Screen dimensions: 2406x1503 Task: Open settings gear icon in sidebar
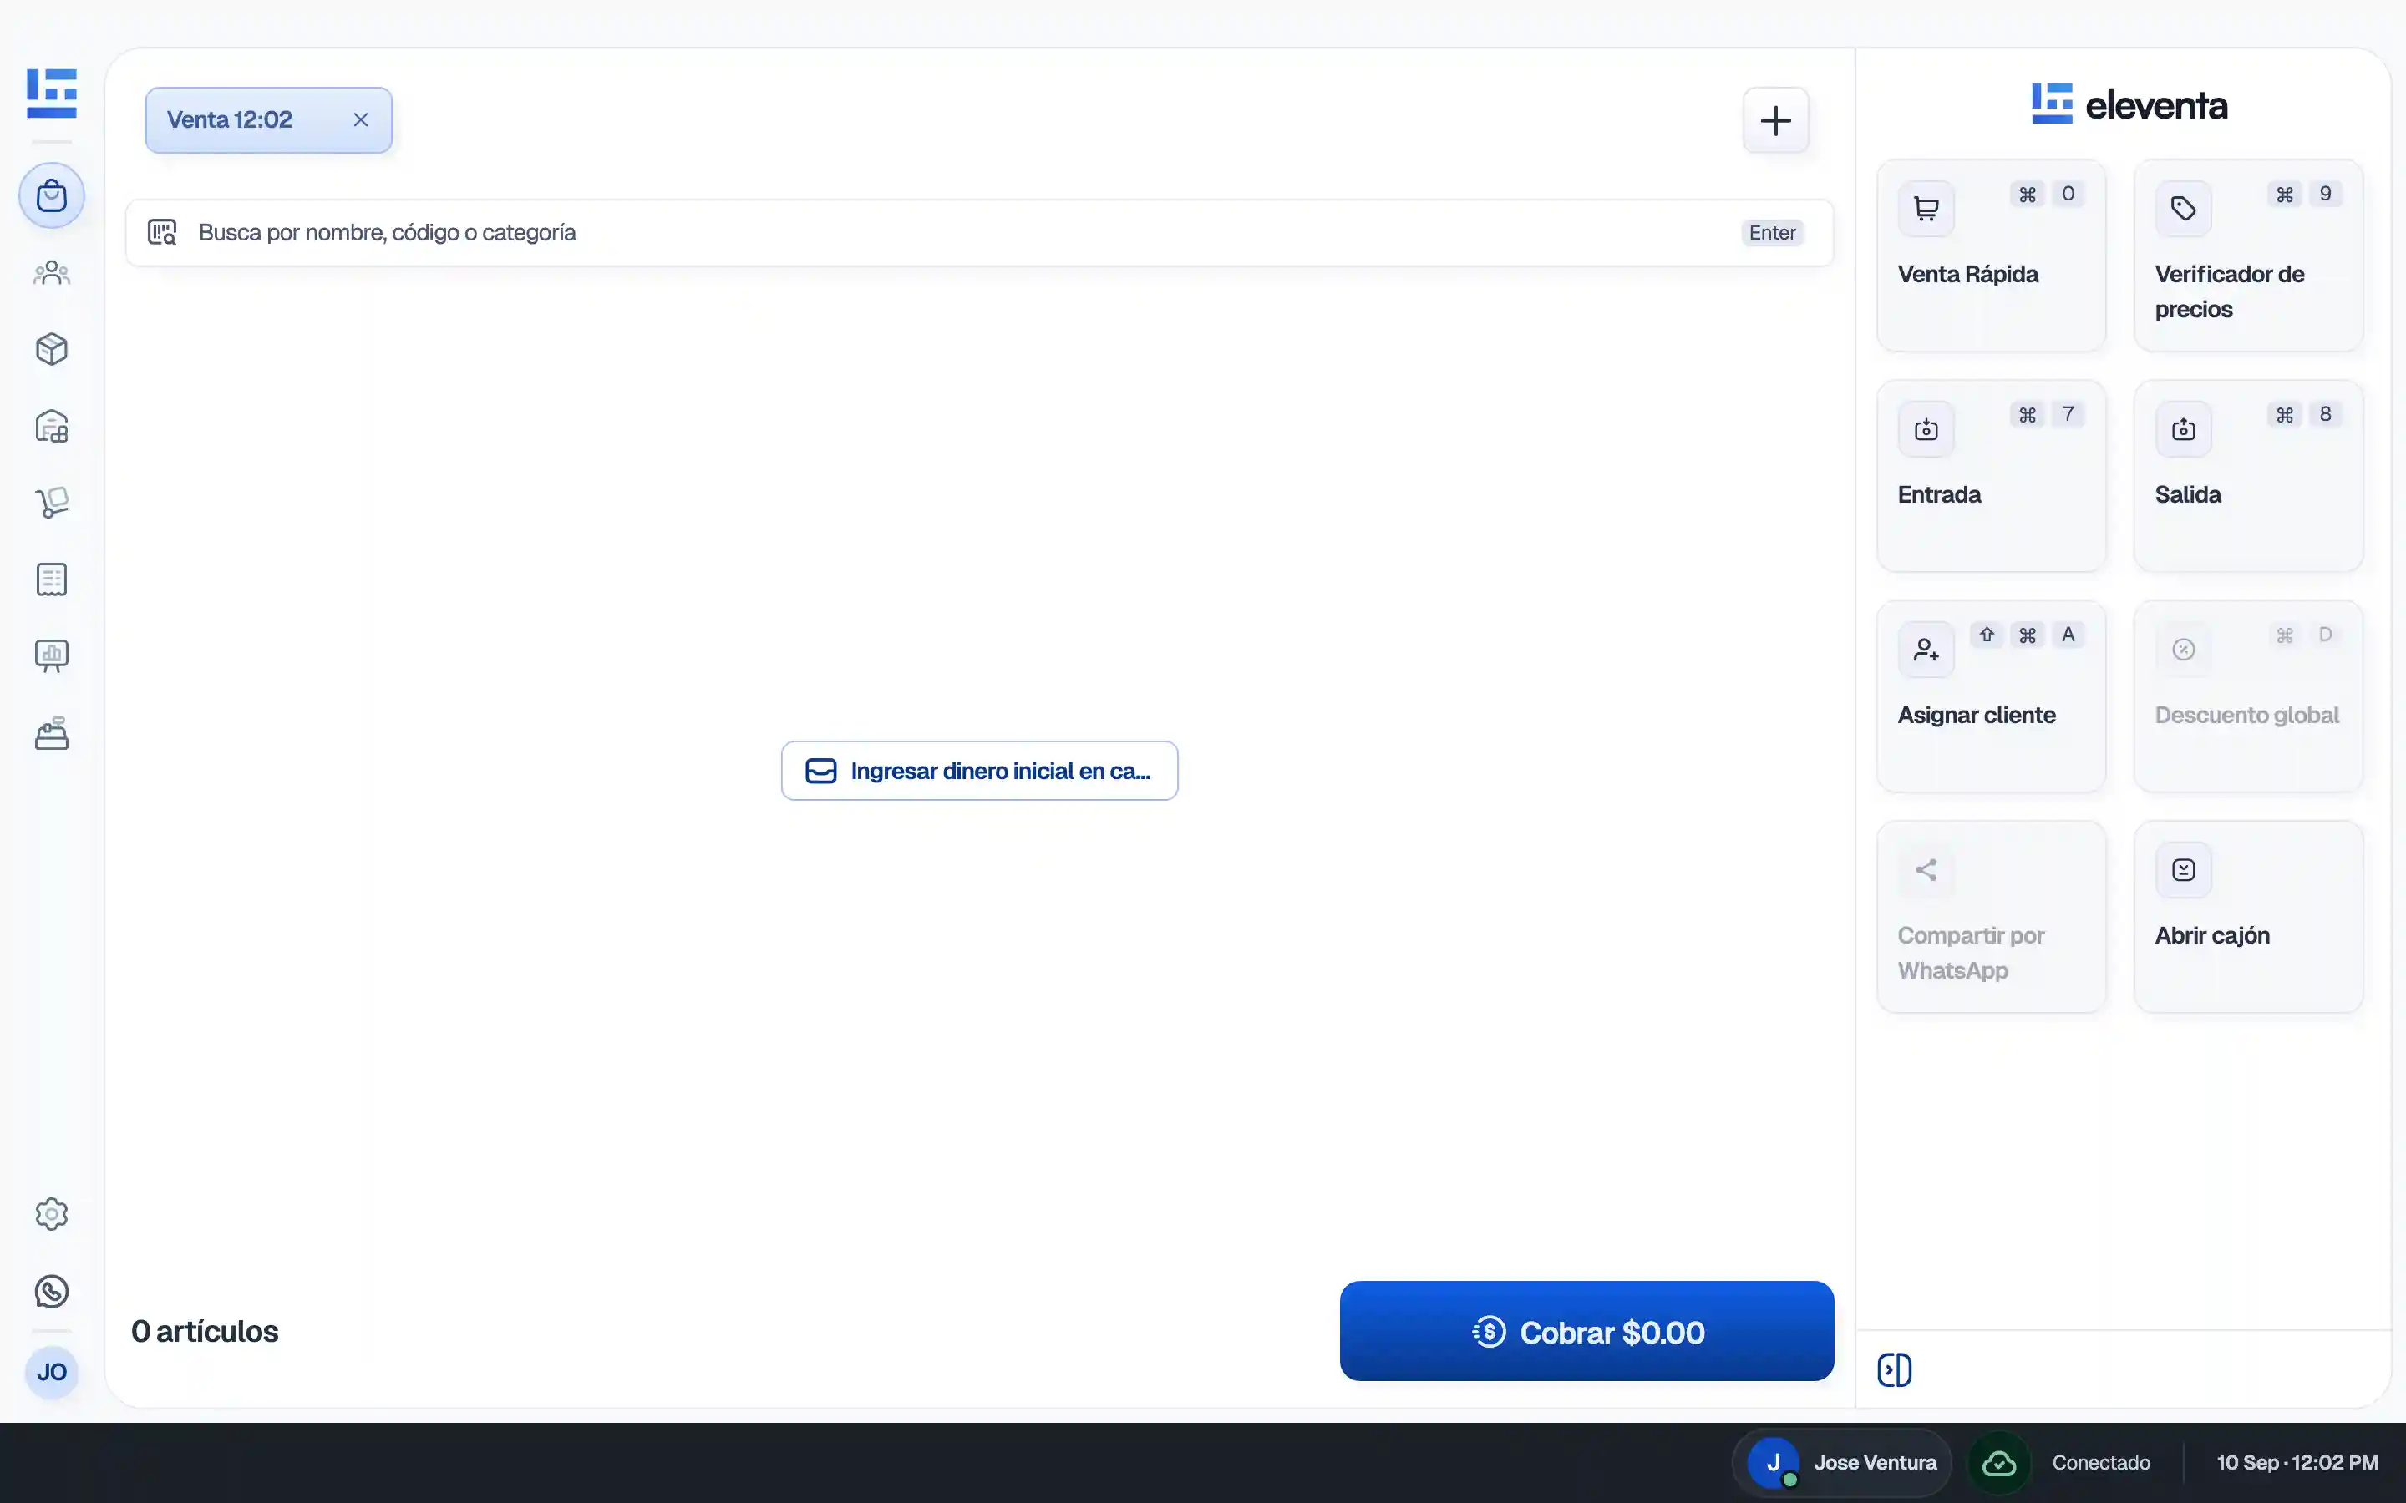click(52, 1214)
